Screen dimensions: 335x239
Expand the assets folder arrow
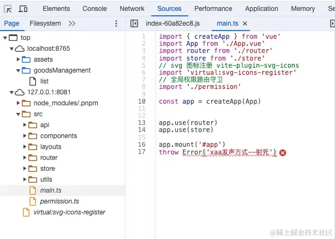coord(18,59)
